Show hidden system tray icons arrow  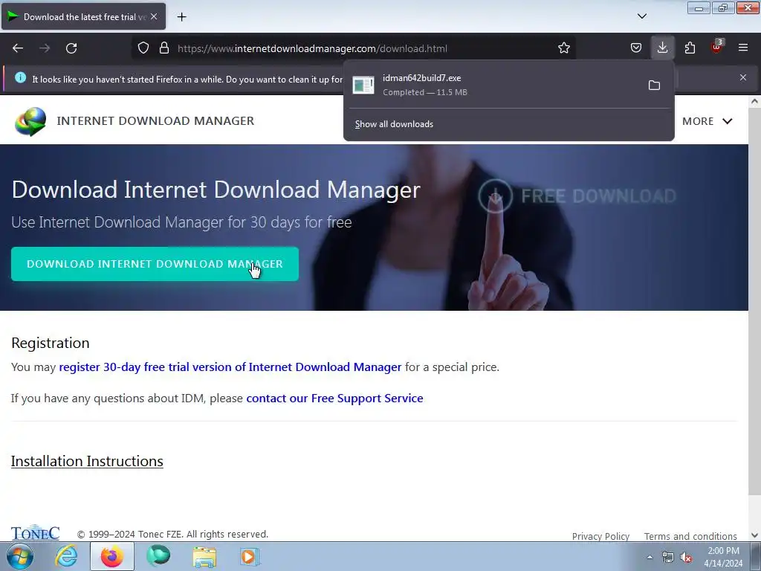pyautogui.click(x=650, y=558)
